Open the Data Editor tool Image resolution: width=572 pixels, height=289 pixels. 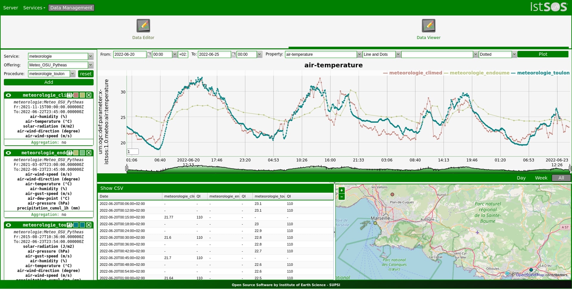tap(143, 26)
